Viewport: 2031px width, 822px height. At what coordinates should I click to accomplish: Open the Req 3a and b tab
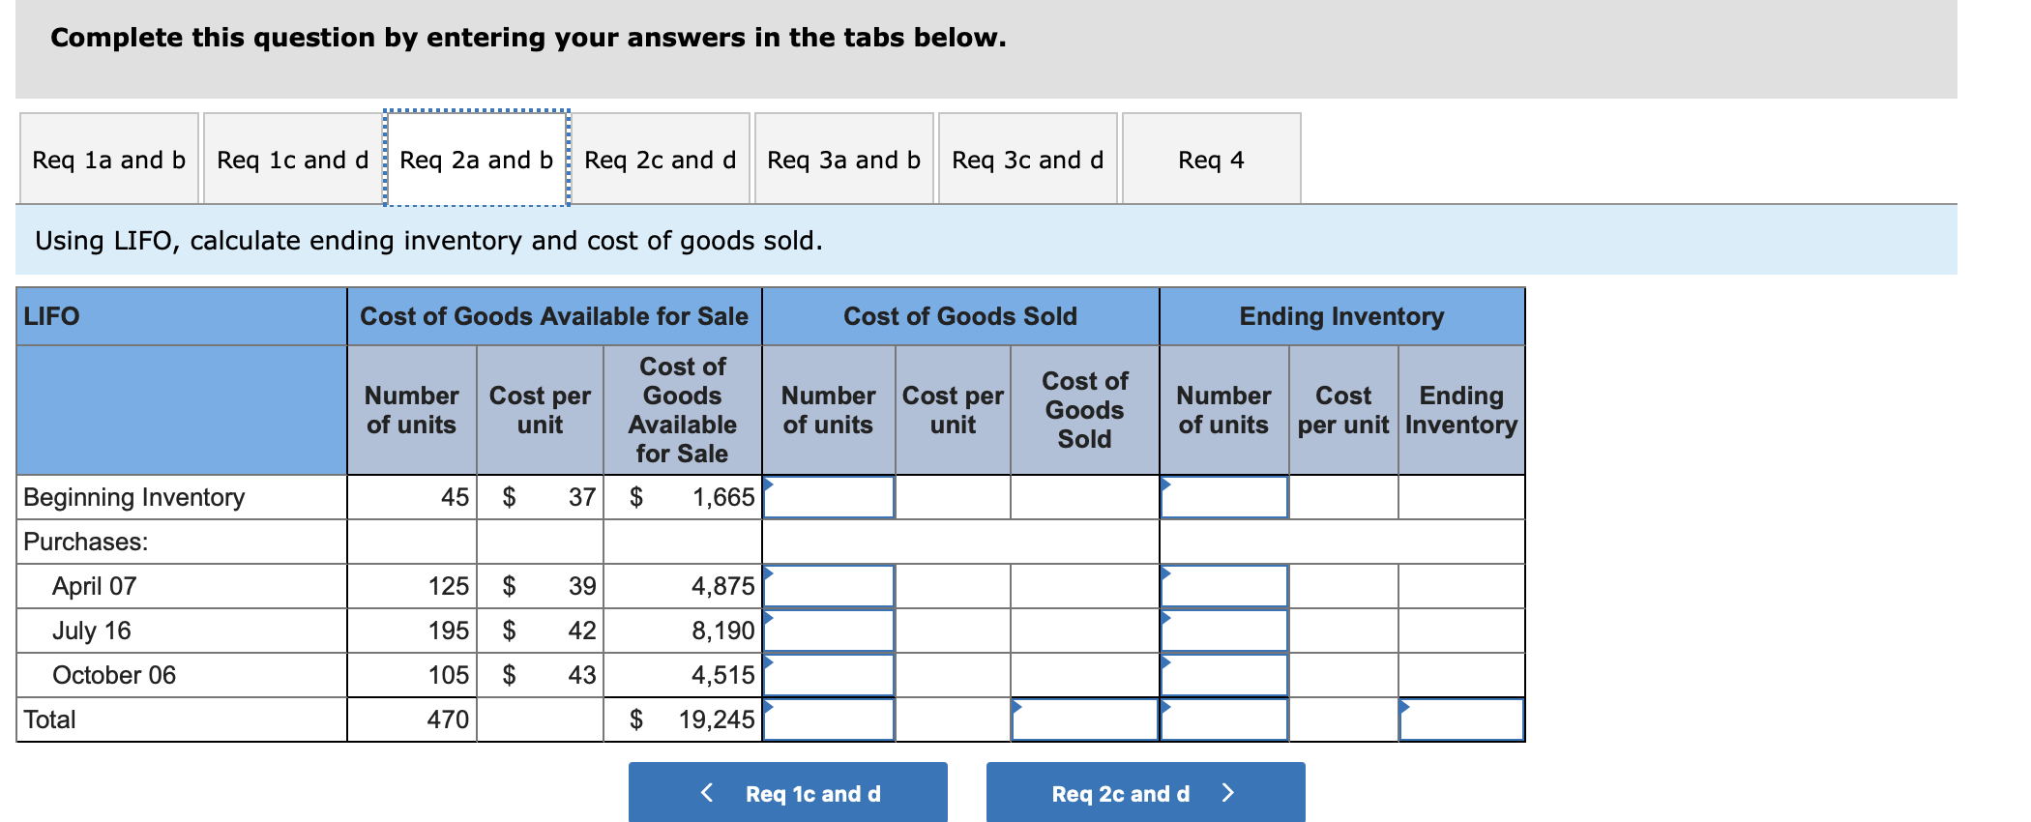click(842, 159)
